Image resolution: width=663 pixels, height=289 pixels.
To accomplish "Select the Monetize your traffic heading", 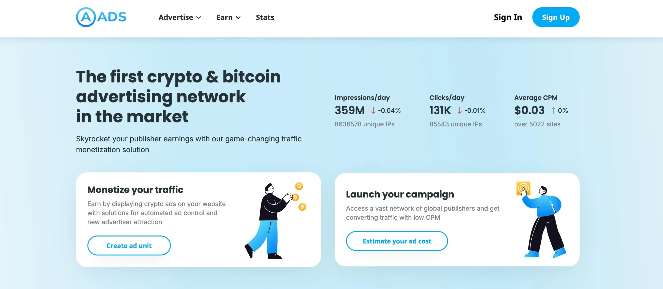I will (135, 190).
